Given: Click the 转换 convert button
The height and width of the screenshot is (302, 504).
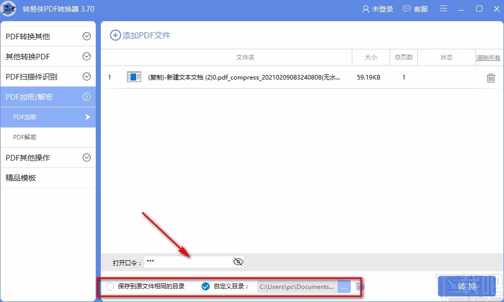Looking at the screenshot, I should click(466, 286).
